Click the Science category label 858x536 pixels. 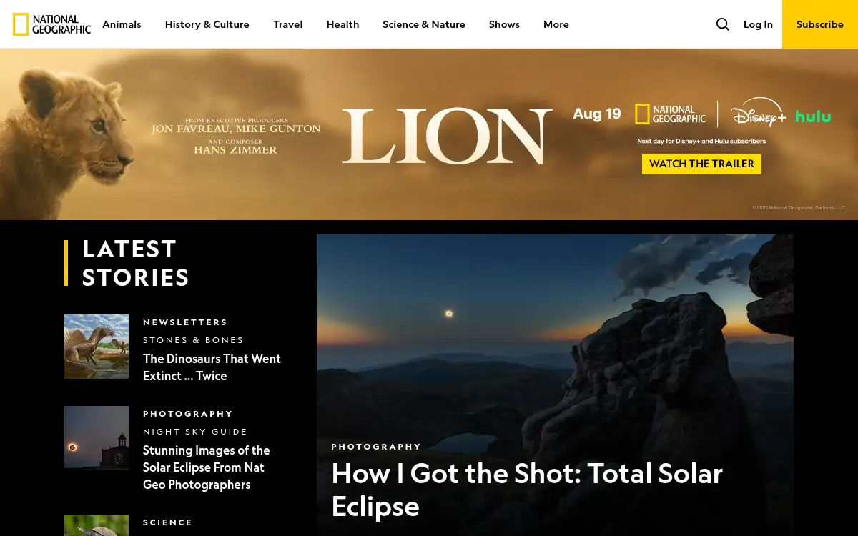coord(168,522)
